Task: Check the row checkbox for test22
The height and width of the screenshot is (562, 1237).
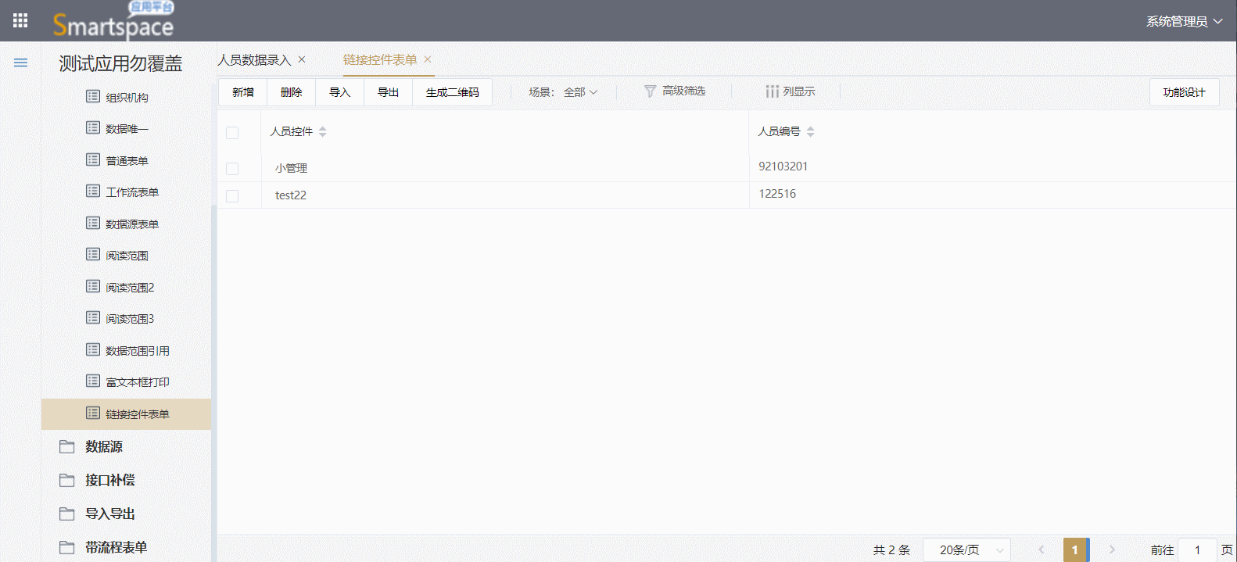Action: tap(232, 196)
